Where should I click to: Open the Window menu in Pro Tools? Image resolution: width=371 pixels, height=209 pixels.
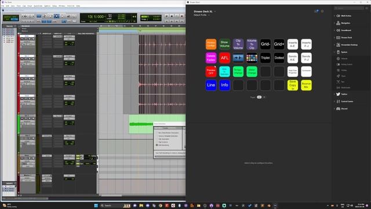tap(62, 6)
